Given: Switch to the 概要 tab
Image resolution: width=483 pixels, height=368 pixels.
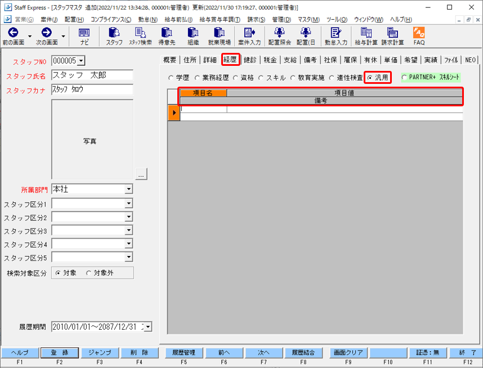Looking at the screenshot, I should click(x=170, y=60).
